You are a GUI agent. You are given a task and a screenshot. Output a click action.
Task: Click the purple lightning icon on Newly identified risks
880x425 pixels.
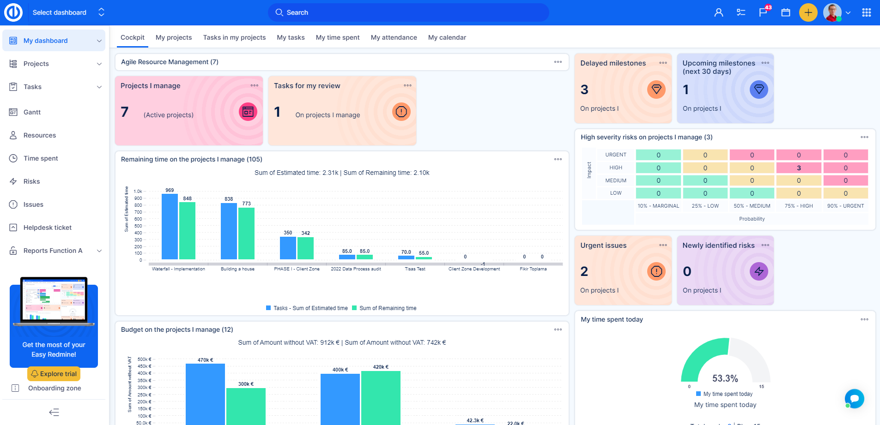(759, 271)
